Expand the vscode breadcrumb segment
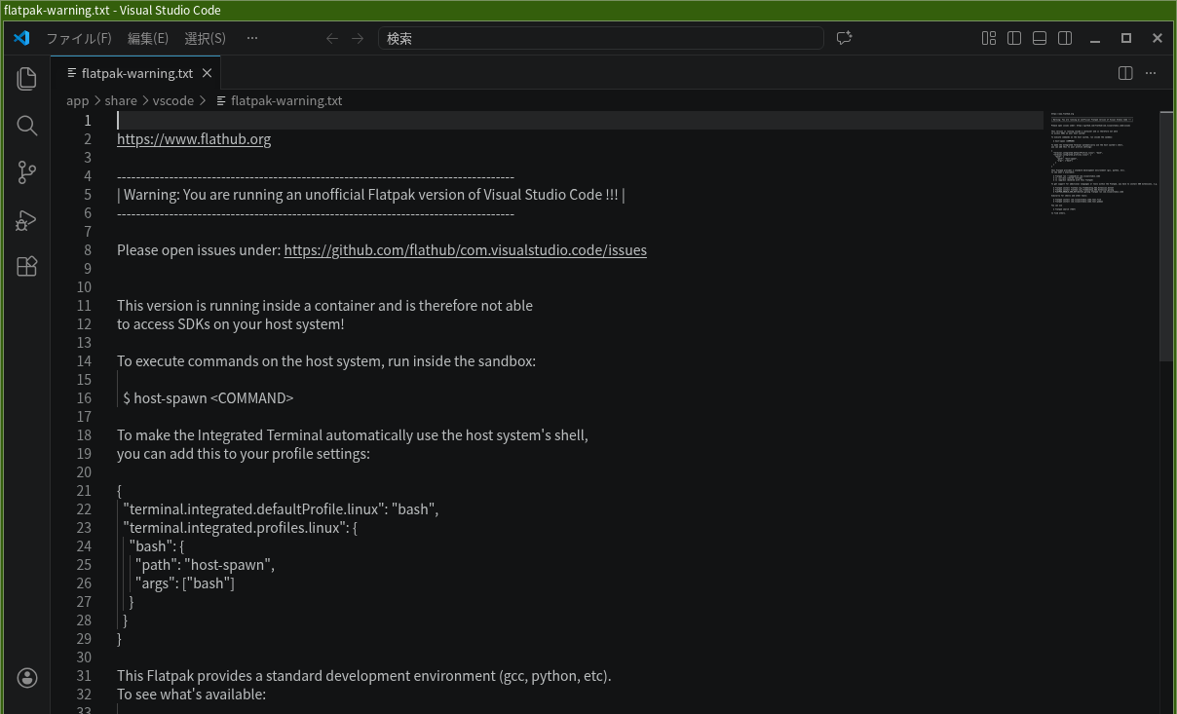This screenshot has width=1177, height=714. coord(173,100)
